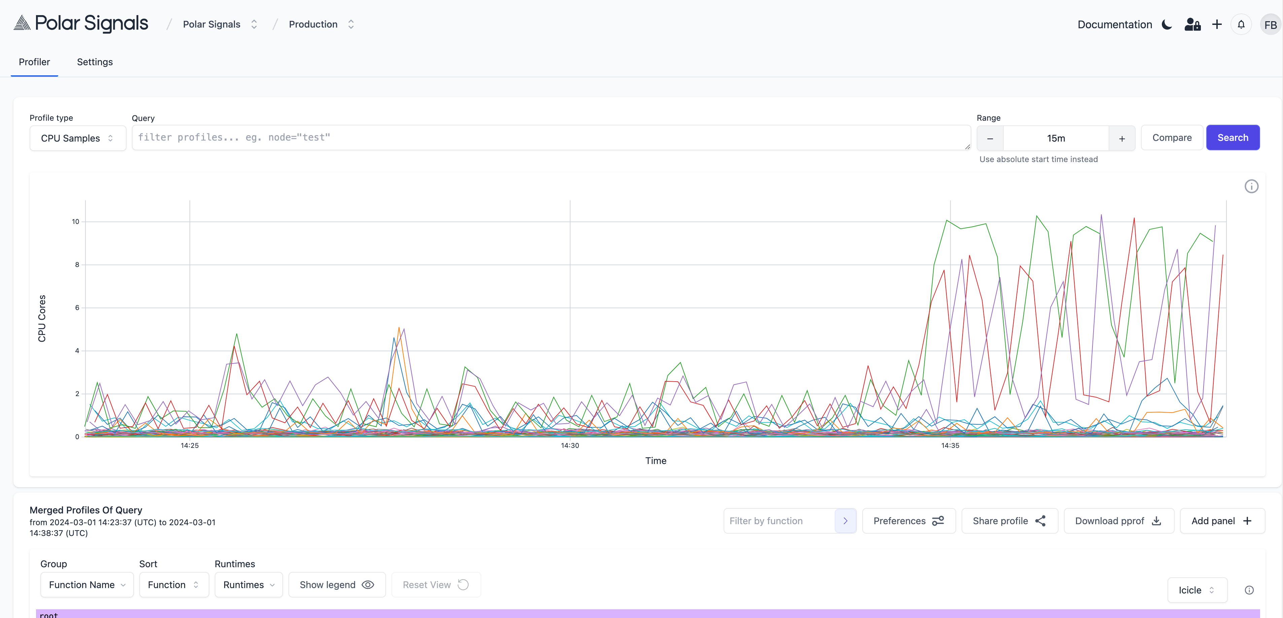Decrease range with minus button
Screen dimensions: 1283x618
tap(990, 138)
